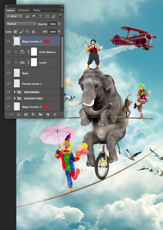Image resolution: width=163 pixels, height=230 pixels.
Task: Open the Fill slider dropdown arrow
Action: pyautogui.click(x=59, y=31)
